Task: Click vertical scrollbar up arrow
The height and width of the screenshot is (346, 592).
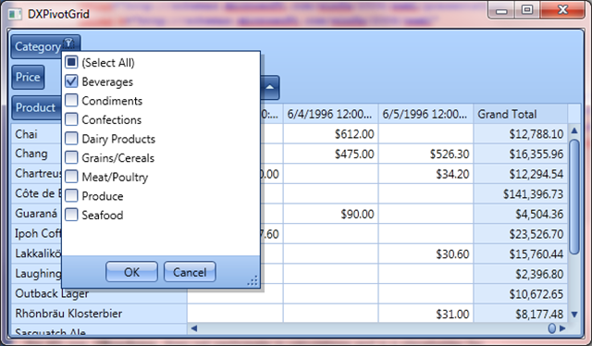Action: coord(574,130)
